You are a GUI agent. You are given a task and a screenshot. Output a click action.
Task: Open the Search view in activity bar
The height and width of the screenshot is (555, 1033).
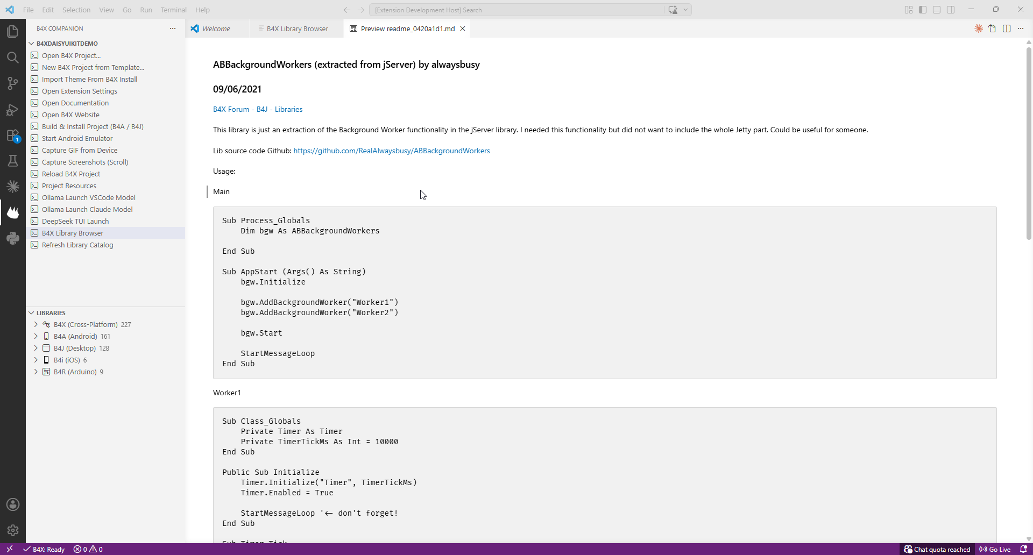coord(13,58)
